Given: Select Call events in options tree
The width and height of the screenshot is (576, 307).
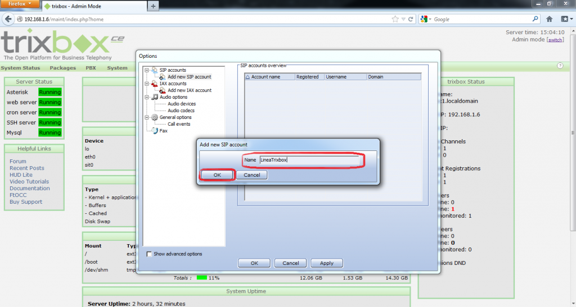Looking at the screenshot, I should point(179,124).
